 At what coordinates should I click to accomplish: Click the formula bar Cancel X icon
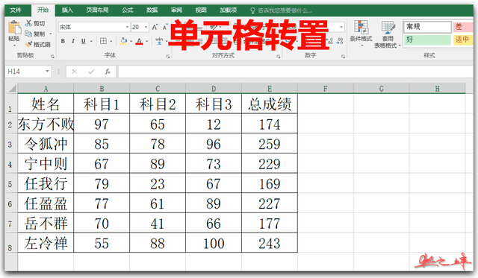[x=74, y=72]
